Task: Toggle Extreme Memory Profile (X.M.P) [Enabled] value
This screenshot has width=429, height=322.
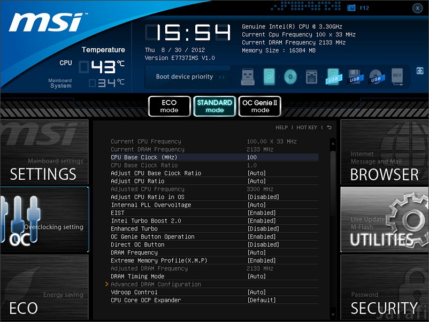Action: pos(262,260)
